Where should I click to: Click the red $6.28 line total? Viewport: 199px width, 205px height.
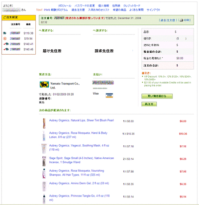(183, 159)
